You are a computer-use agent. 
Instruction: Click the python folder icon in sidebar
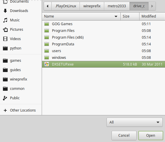point(5,48)
